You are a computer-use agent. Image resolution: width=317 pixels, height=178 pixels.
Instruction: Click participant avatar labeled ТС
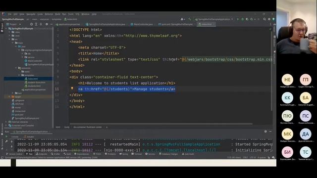306,152
